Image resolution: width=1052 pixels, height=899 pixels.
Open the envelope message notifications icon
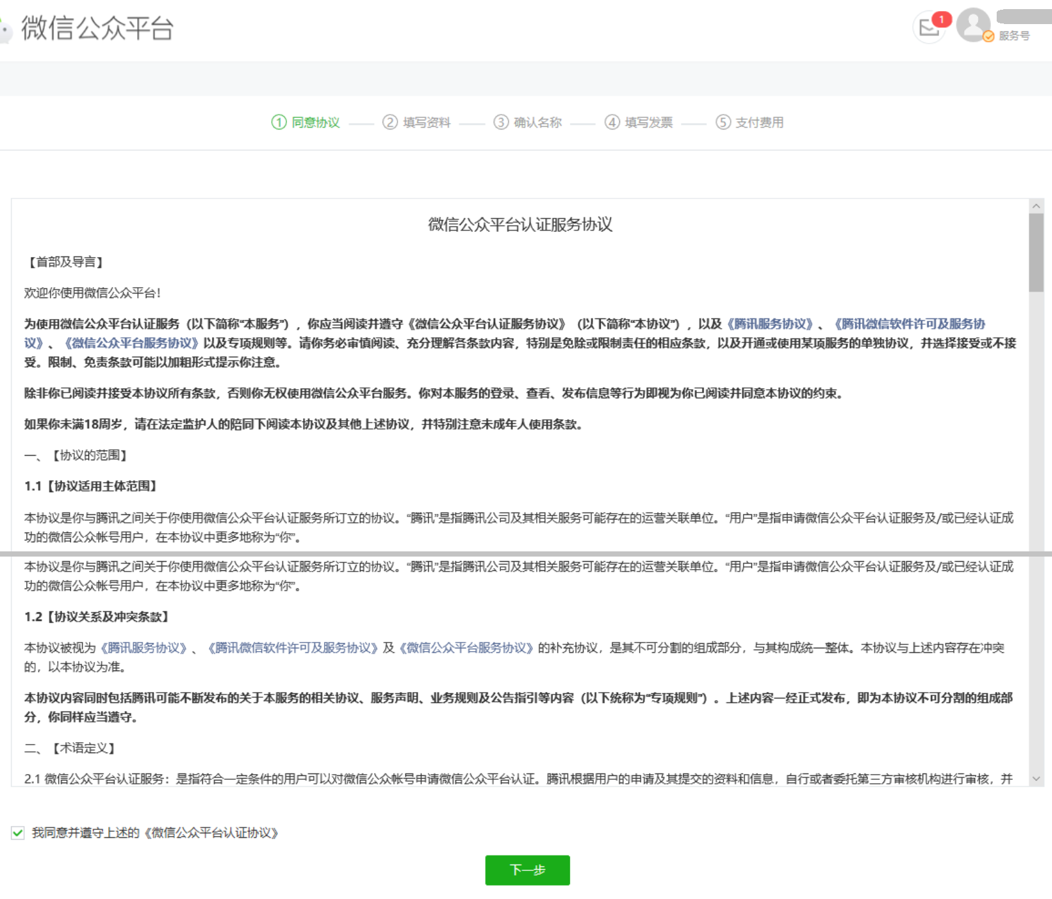(x=929, y=27)
